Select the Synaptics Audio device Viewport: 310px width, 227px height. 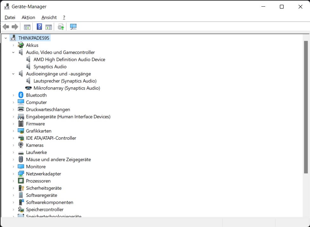tap(50, 67)
